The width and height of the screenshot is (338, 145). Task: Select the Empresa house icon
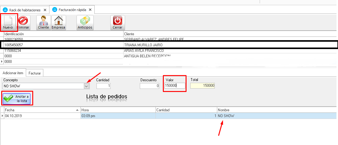[58, 20]
